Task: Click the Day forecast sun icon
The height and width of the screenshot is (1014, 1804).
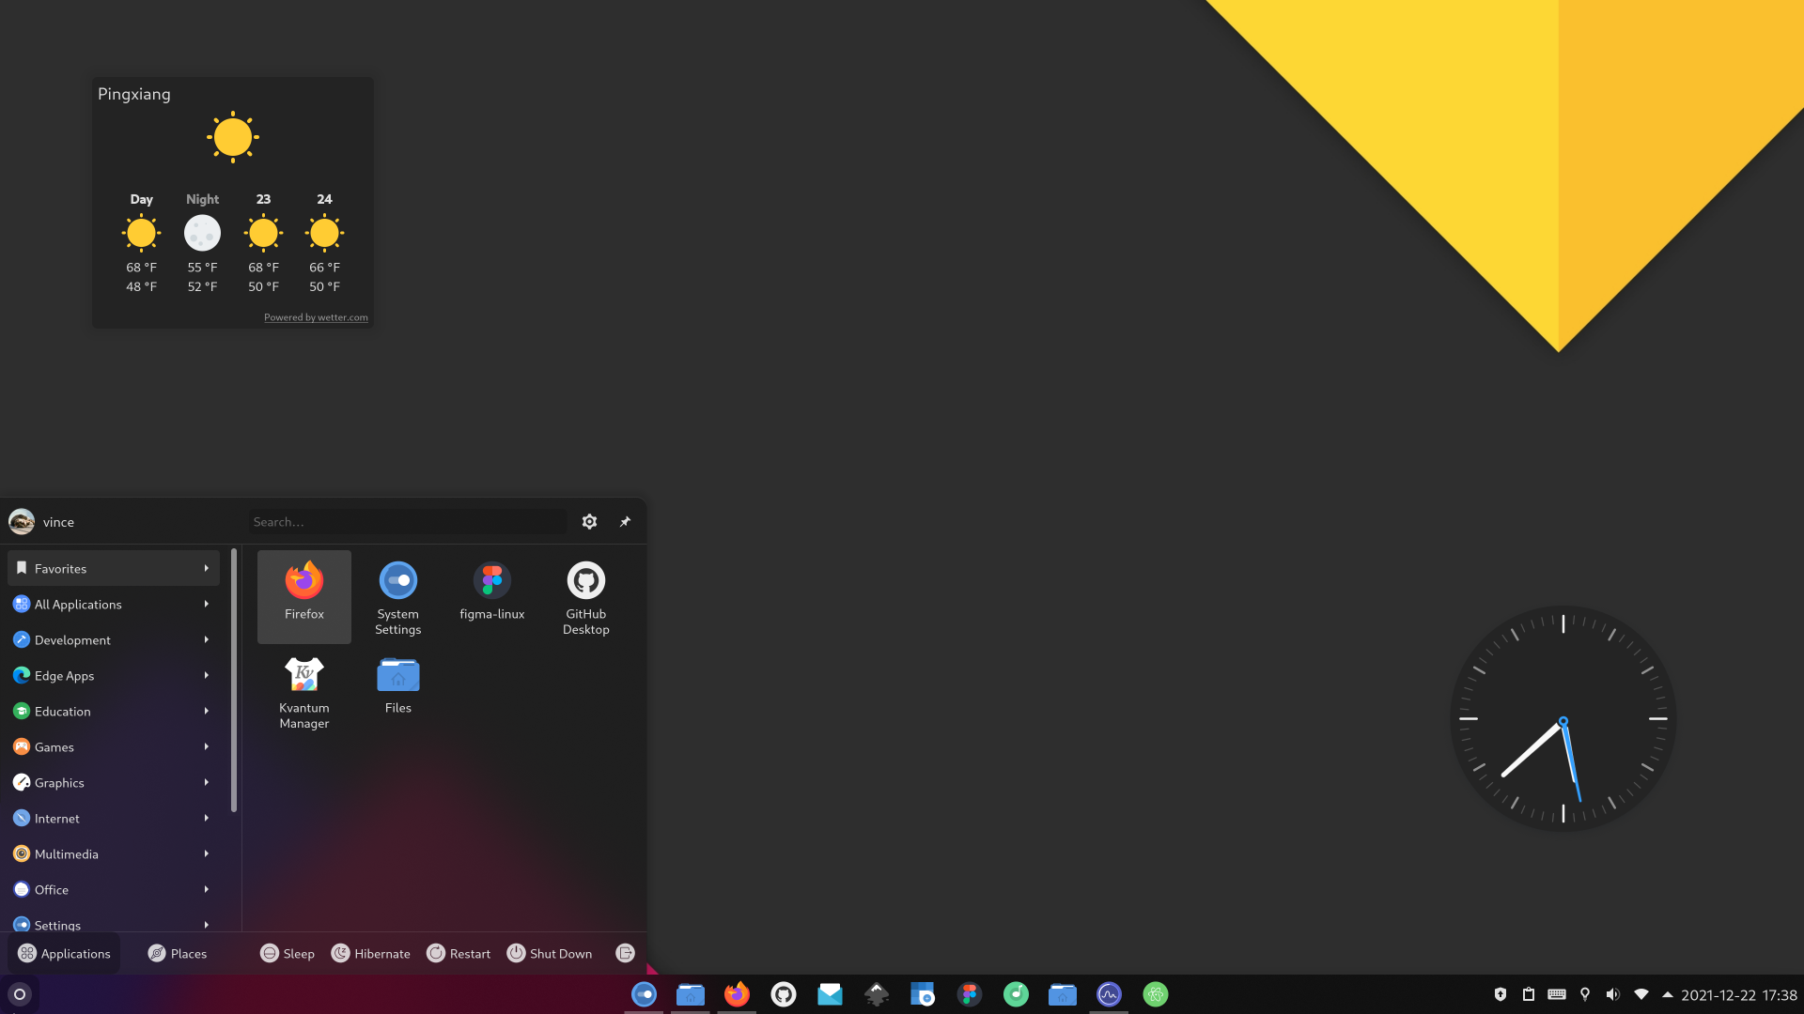Action: point(141,233)
